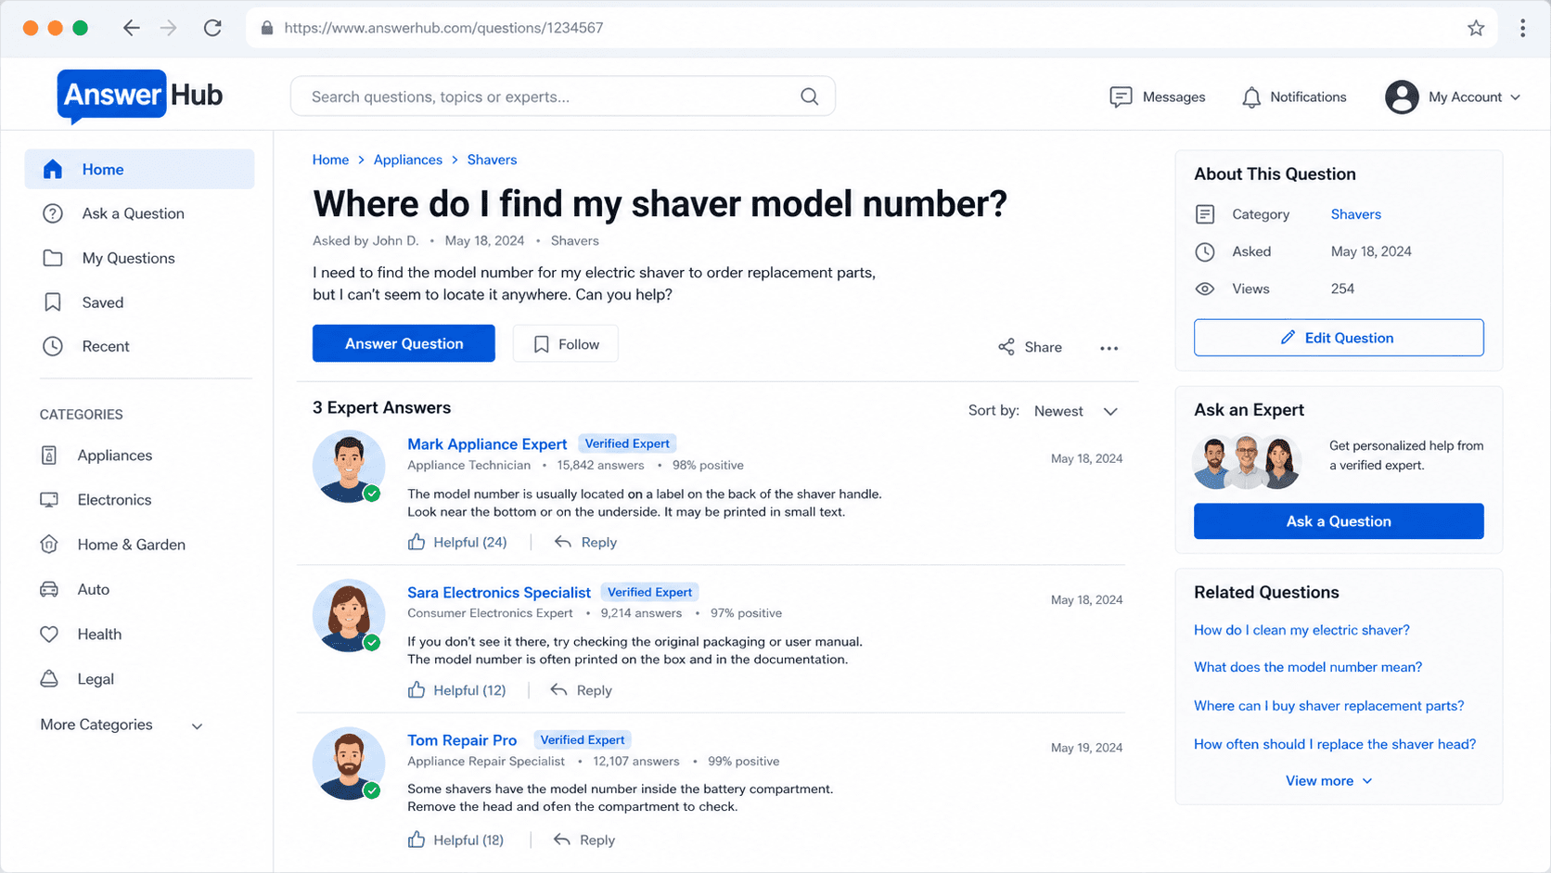Select the Auto category
This screenshot has width=1551, height=873.
(x=74, y=589)
